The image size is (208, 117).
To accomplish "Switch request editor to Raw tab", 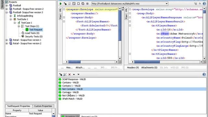I will (x=60, y=17).
